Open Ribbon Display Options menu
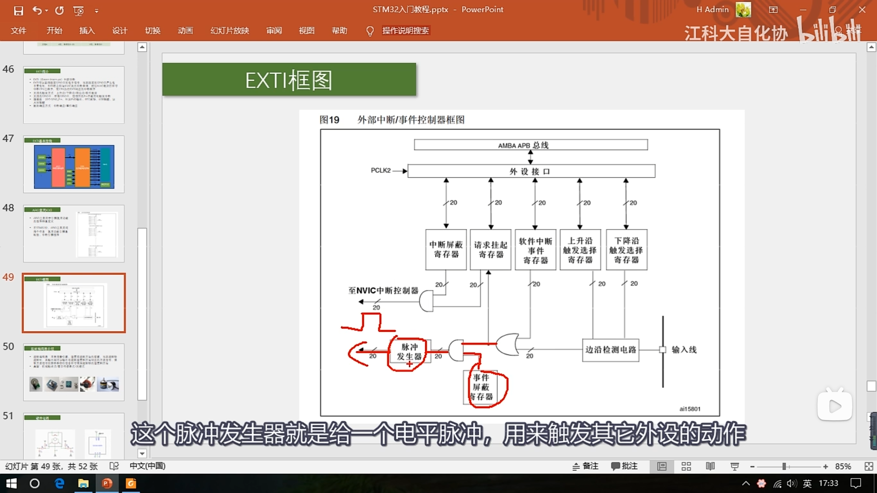This screenshot has width=877, height=493. click(773, 10)
